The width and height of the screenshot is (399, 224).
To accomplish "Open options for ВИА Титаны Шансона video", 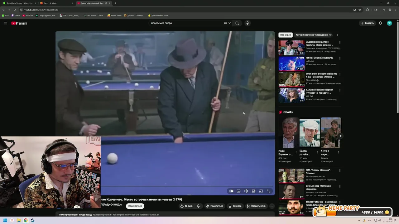I will [340, 170].
